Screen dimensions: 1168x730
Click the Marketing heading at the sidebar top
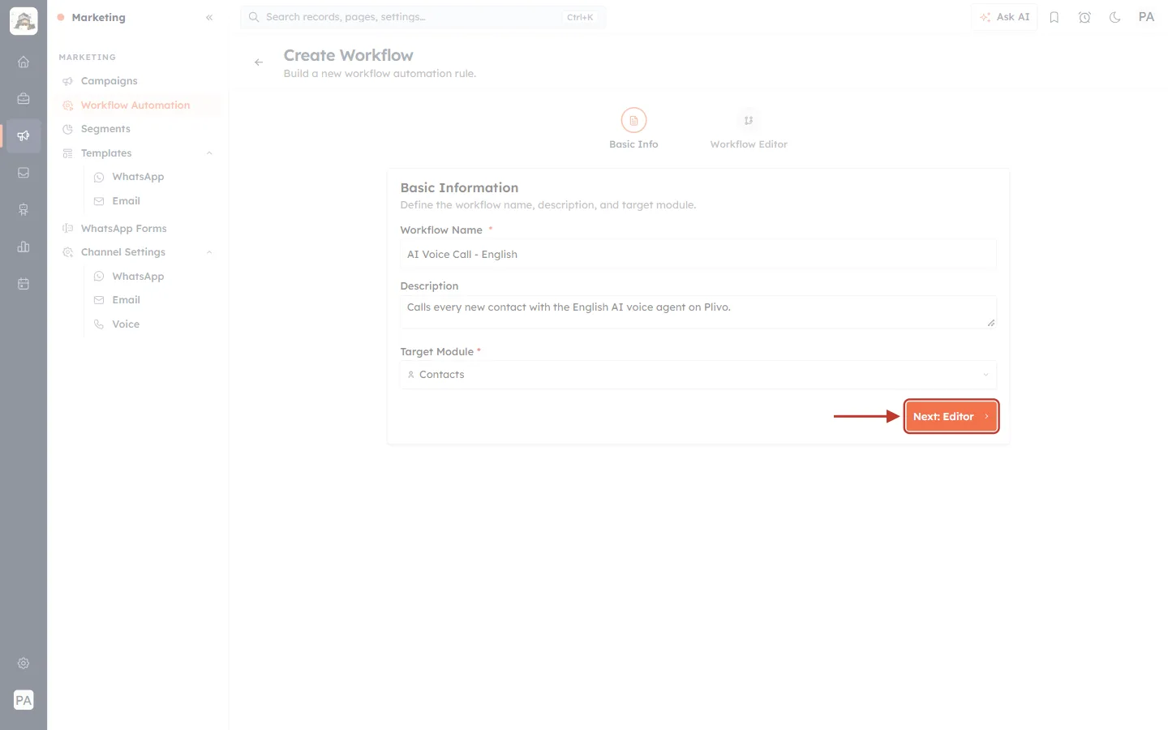[98, 17]
